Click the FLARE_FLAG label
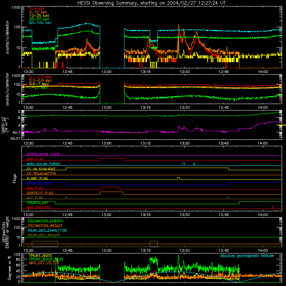The height and width of the screenshot is (286, 286). point(37,178)
